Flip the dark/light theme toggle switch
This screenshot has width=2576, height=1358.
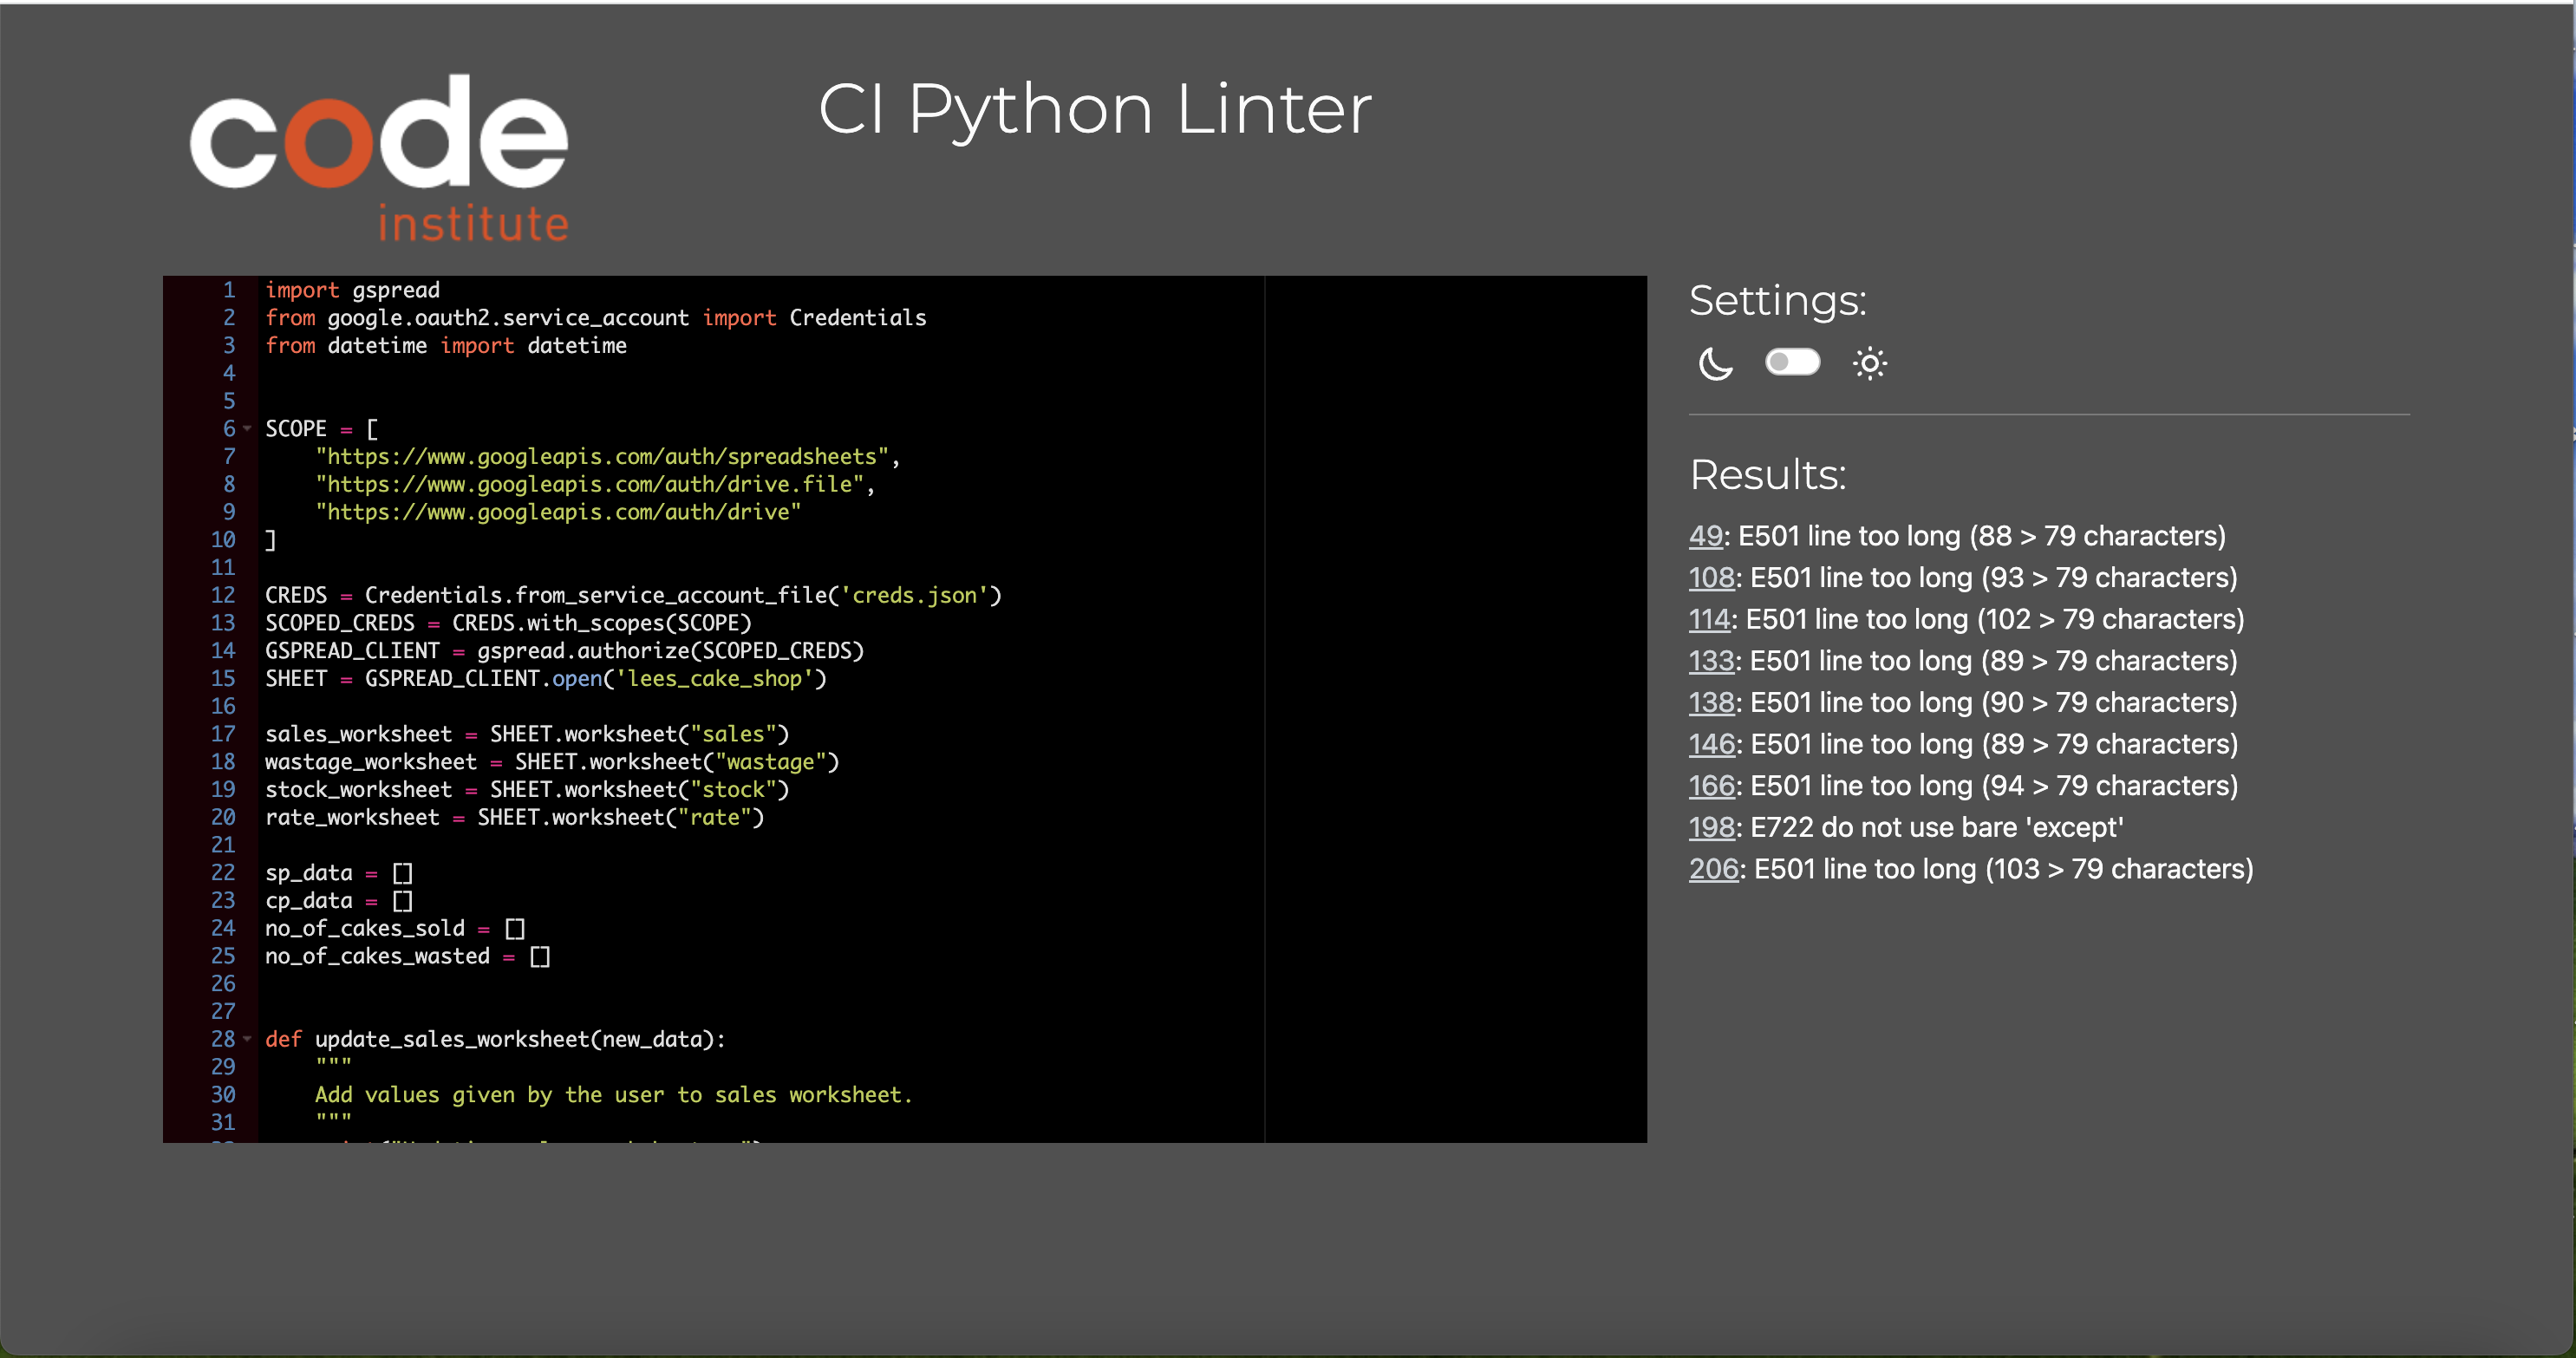(x=1792, y=362)
